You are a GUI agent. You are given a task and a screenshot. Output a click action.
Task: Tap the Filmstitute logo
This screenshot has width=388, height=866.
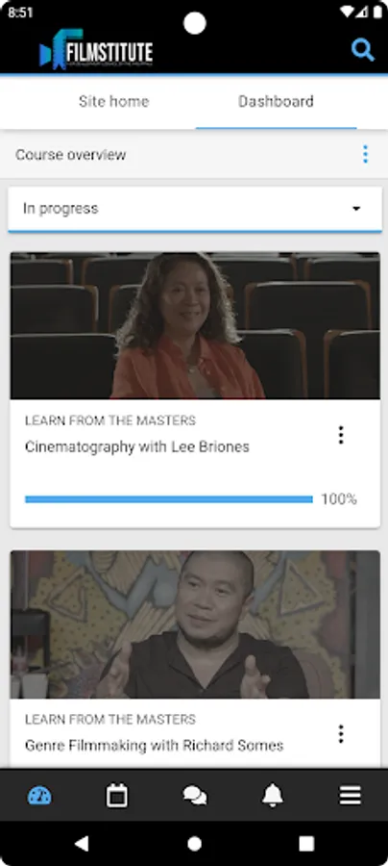point(96,50)
